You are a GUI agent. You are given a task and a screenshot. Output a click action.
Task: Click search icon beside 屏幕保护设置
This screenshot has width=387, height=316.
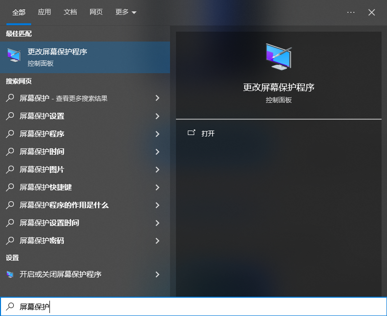click(x=10, y=116)
